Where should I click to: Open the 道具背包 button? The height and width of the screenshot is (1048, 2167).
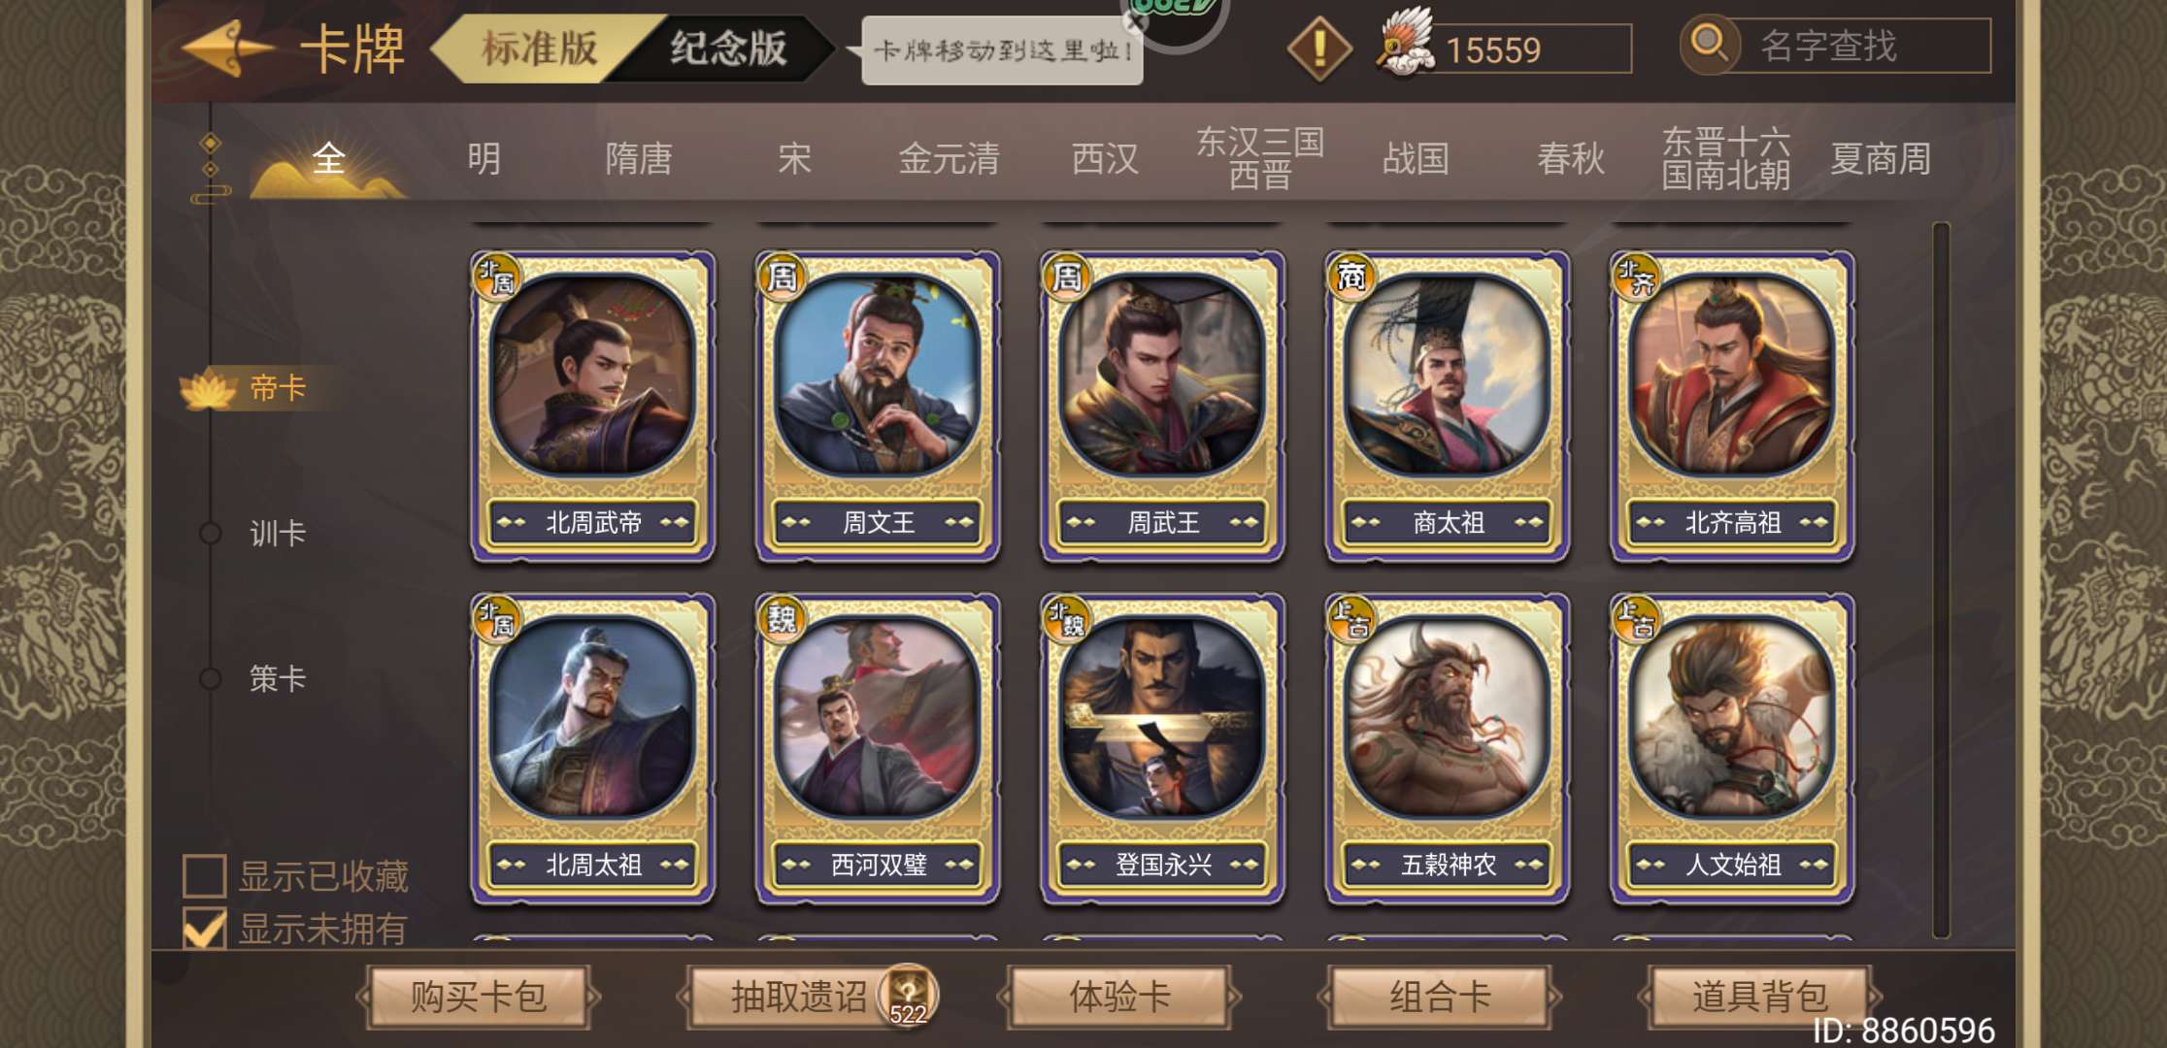tap(1759, 997)
